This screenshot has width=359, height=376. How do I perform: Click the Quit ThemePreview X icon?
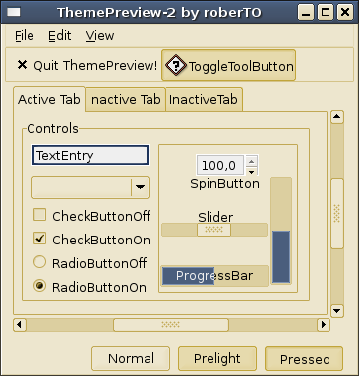[22, 65]
